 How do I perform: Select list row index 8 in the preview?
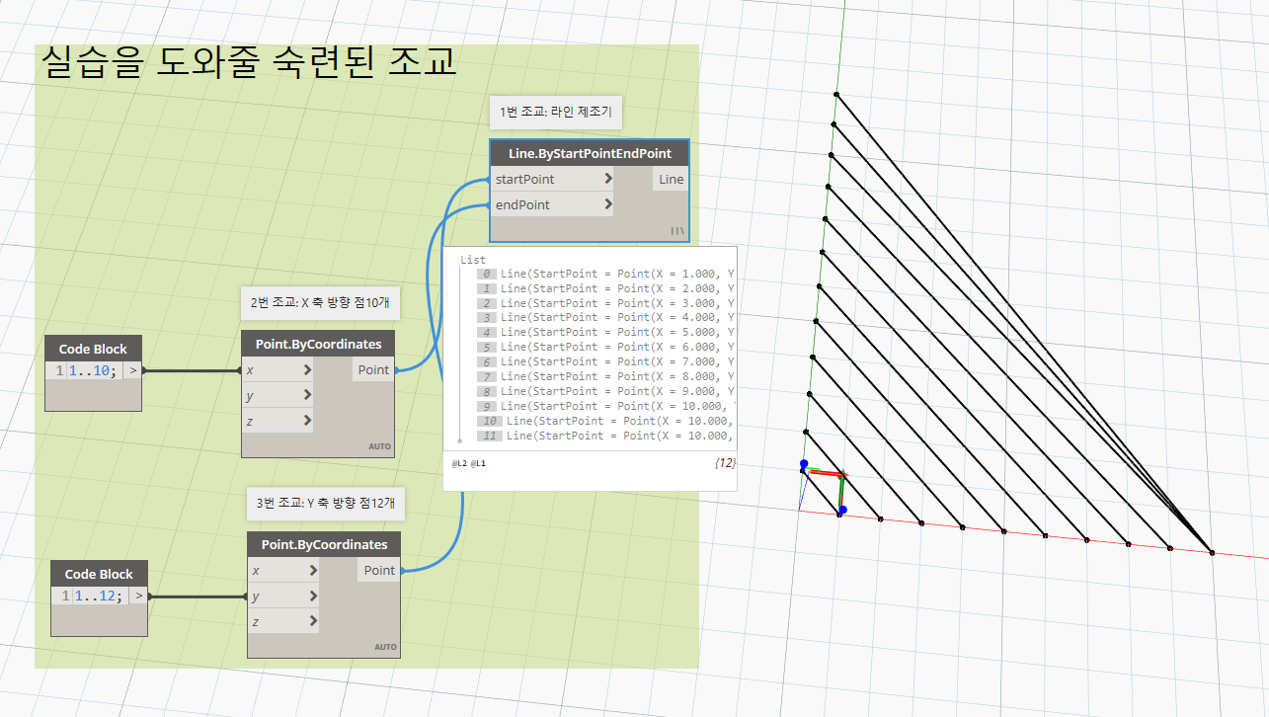606,391
